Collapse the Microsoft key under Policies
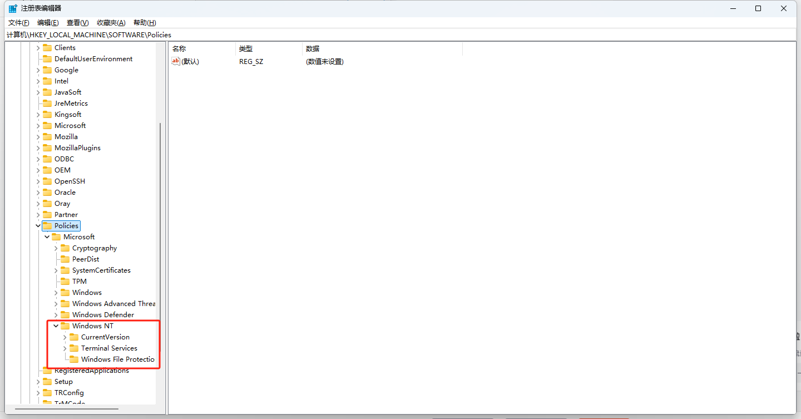801x419 pixels. click(x=47, y=237)
